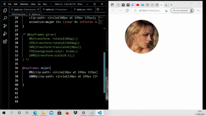The image size is (206, 116).
Task: Refresh the page in Edge browser
Action: click(x=127, y=11)
